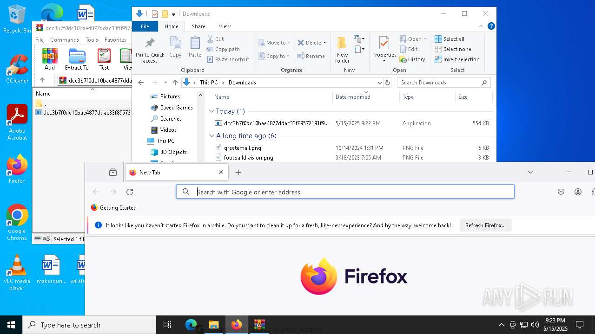Click the Firefox address bar
The height and width of the screenshot is (334, 595).
click(x=345, y=192)
